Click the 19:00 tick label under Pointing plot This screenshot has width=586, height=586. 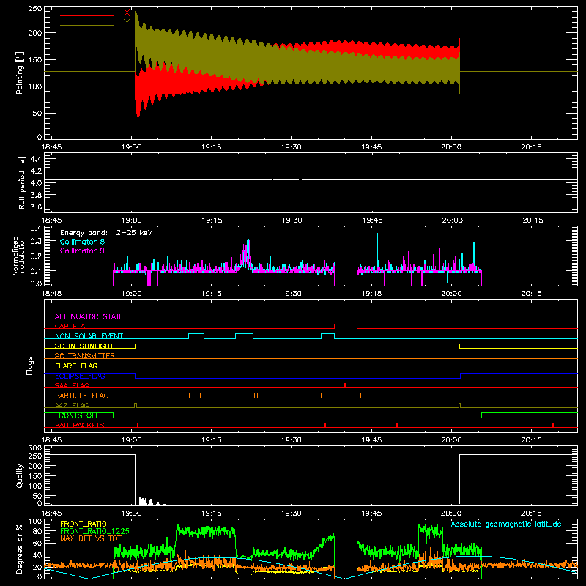pos(131,147)
